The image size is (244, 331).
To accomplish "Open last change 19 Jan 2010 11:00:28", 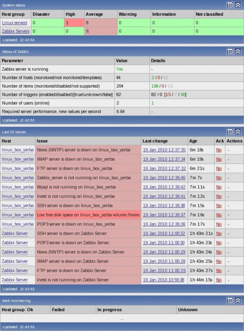I will (164, 261).
